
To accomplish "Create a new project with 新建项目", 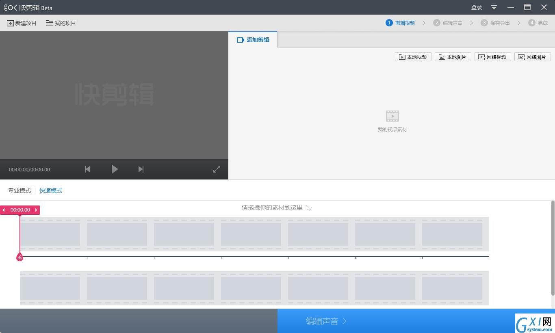I will [x=22, y=23].
